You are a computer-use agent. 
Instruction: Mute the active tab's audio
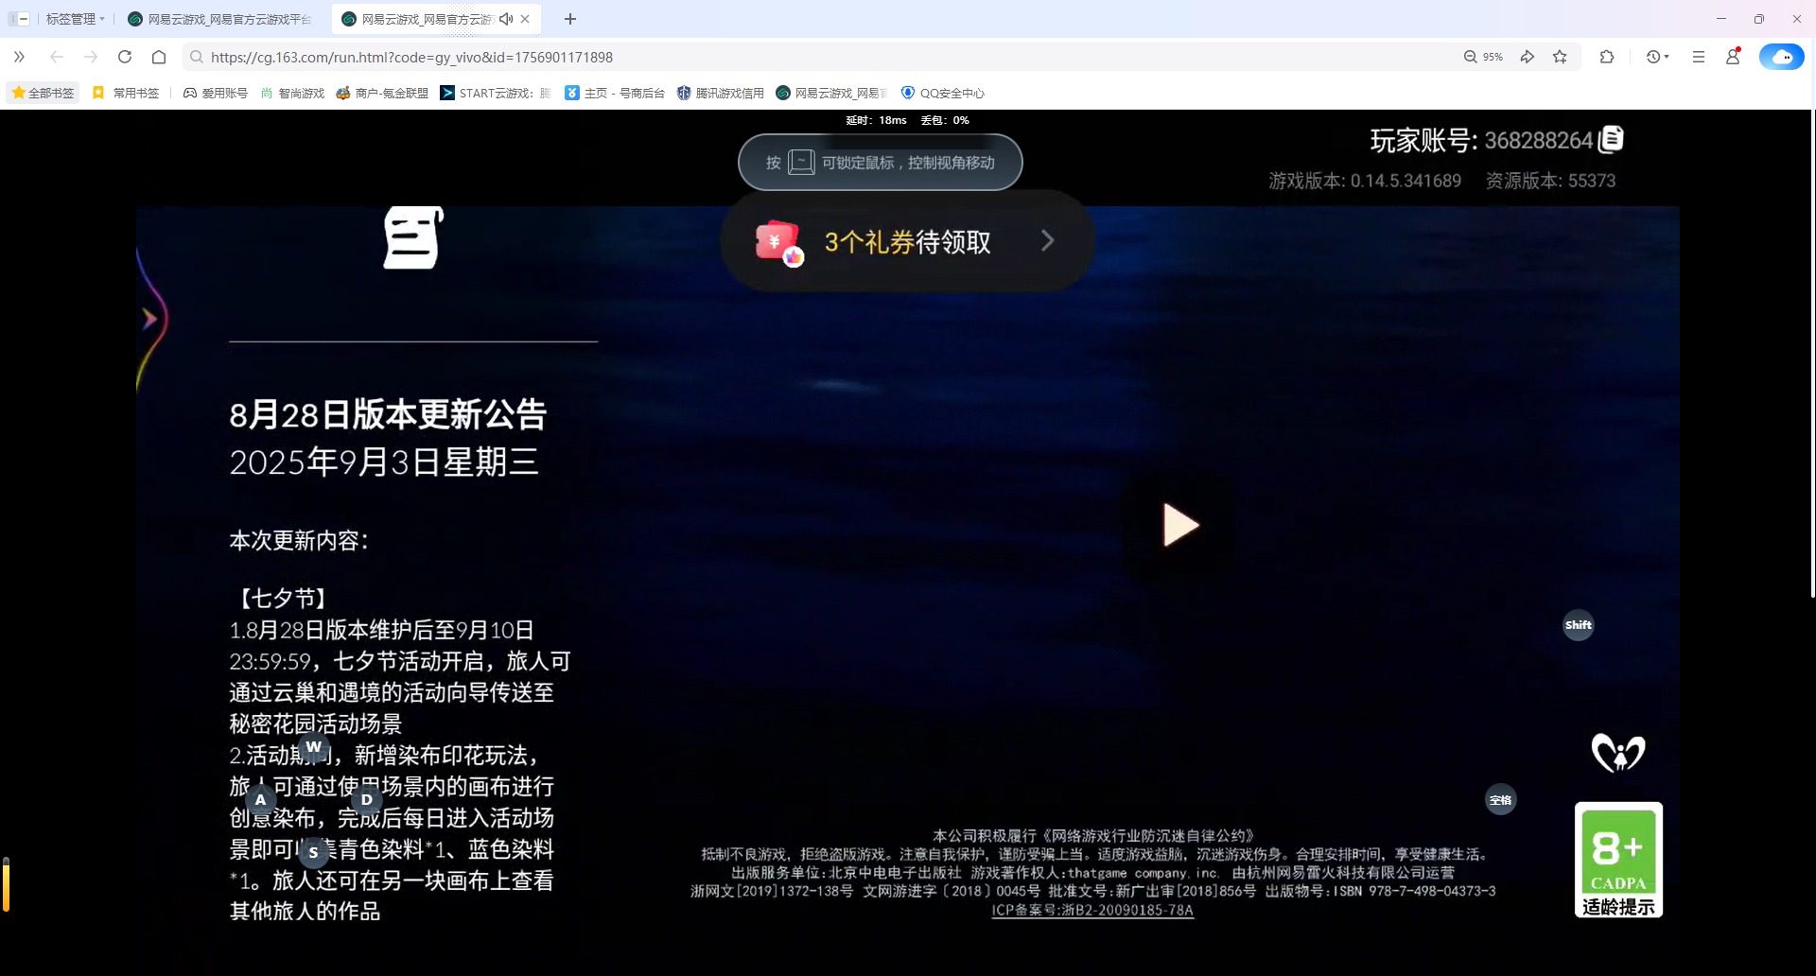506,19
